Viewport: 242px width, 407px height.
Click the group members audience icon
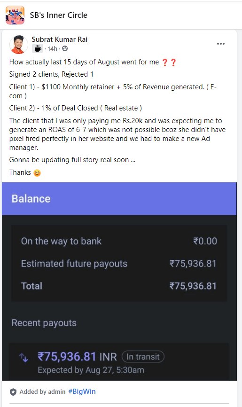[x=65, y=48]
